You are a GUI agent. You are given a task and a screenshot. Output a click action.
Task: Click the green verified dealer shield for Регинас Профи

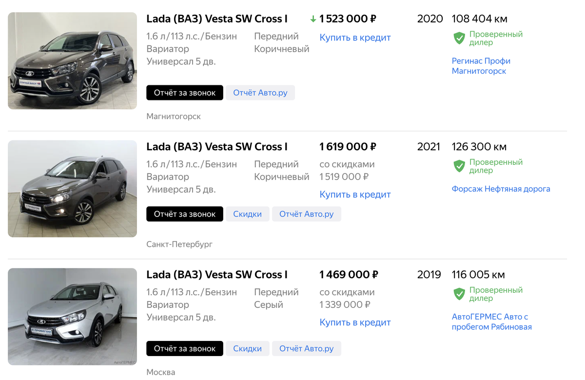click(x=459, y=38)
